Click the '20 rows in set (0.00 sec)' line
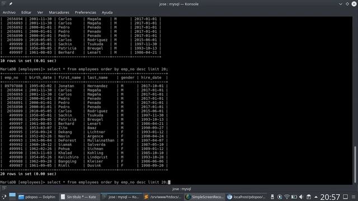358x201 pixels. point(28,174)
